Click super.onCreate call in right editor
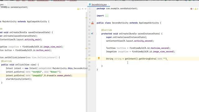This screenshot has height=112, width=199. click(127, 37)
